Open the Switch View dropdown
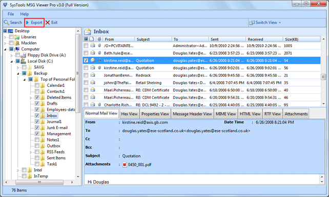329x197 pixels. pyautogui.click(x=265, y=22)
